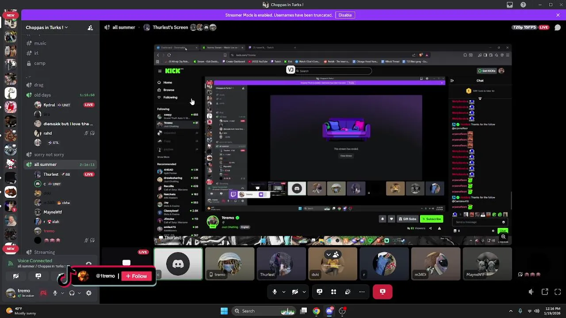Select Thurlest participant tile
Screen dimensions: 566x318
281,264
